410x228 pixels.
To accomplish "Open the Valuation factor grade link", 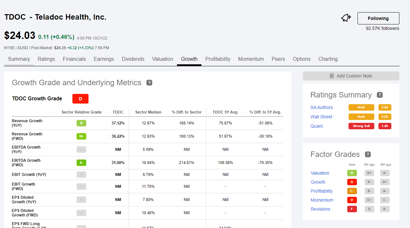I will tap(320, 173).
